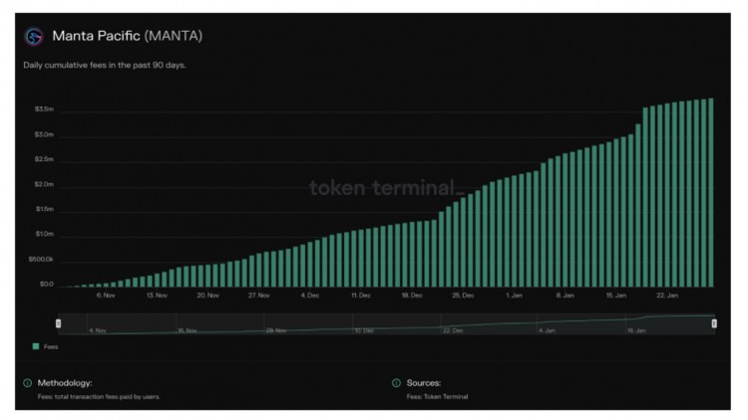The image size is (748, 420).
Task: Toggle the Fees legend swatch
Action: point(36,346)
